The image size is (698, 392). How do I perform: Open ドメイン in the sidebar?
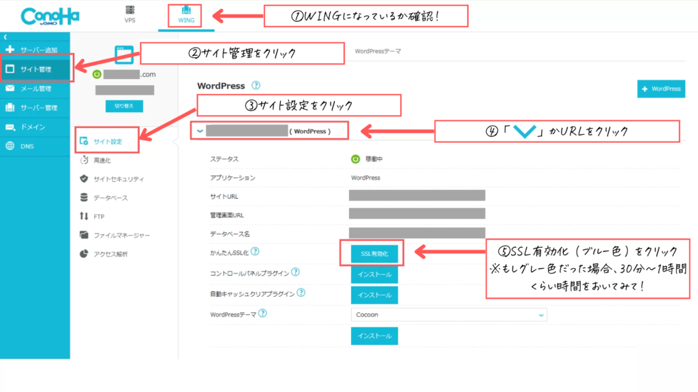(35, 127)
